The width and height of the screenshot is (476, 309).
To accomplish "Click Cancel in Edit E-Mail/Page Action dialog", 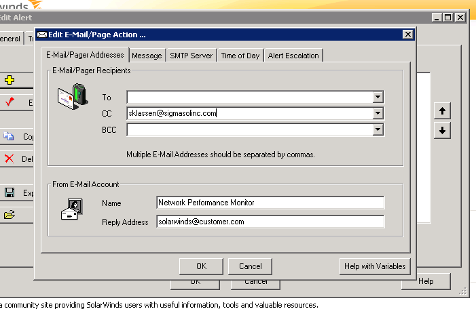I will point(250,266).
